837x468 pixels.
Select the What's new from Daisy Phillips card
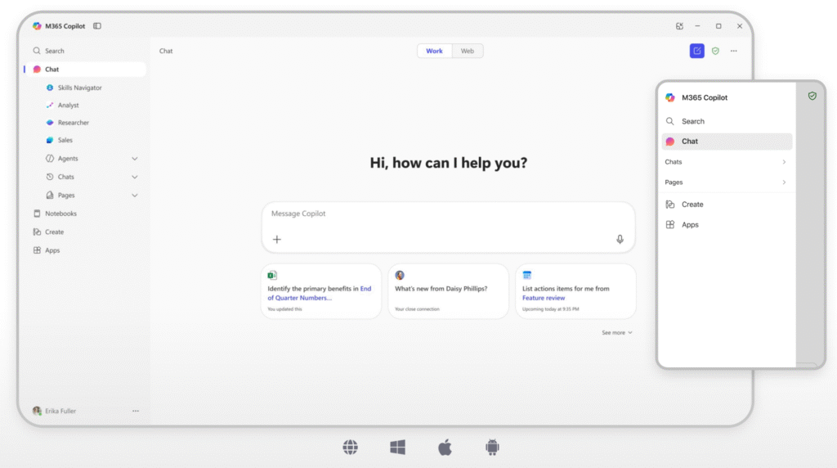(x=449, y=292)
